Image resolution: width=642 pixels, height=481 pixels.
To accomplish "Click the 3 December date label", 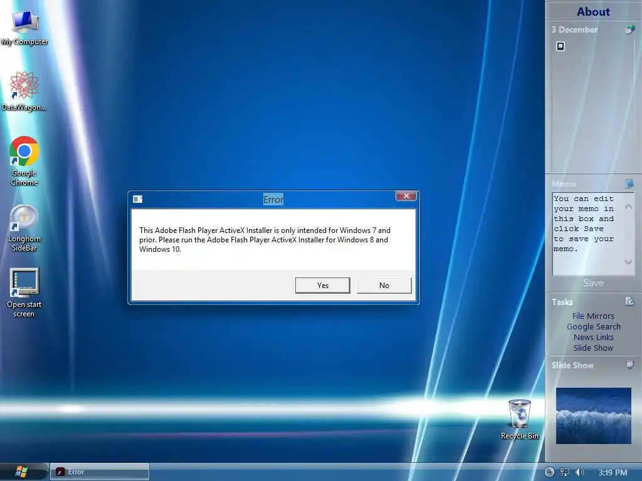I will [574, 29].
